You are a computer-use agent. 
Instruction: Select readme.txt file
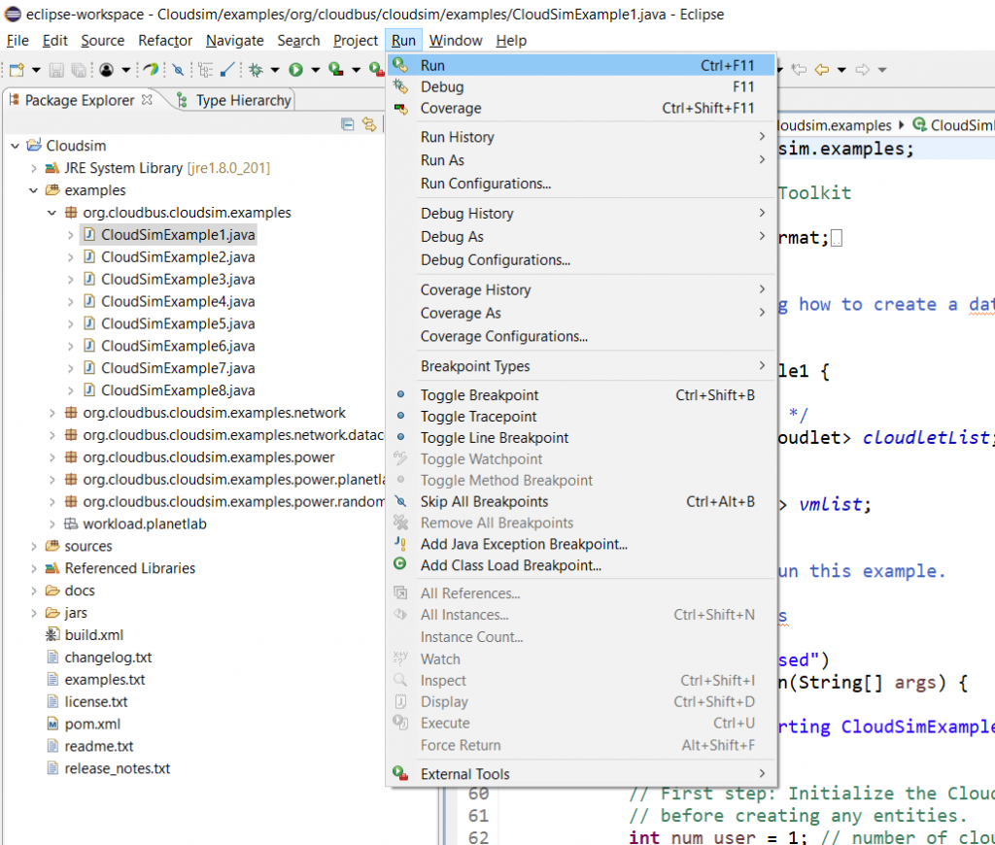pos(88,746)
